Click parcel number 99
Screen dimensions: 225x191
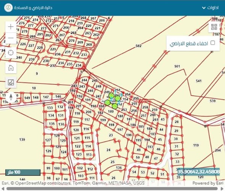tap(48, 168)
